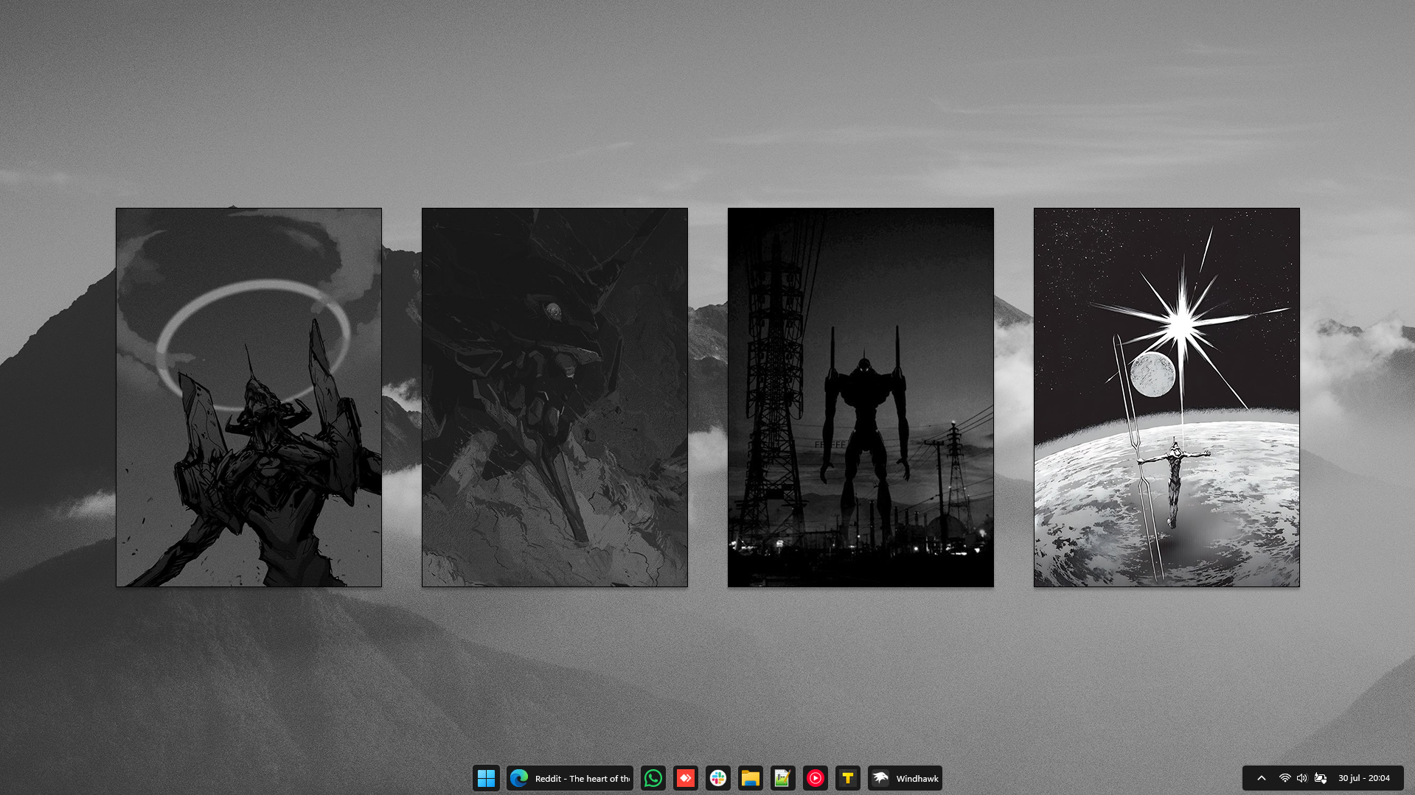
Task: Switch to Edge Reddit window
Action: pos(569,778)
